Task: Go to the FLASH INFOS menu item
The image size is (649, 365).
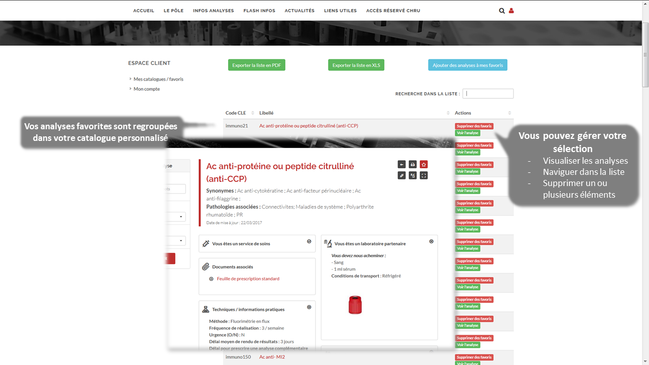Action: (259, 11)
